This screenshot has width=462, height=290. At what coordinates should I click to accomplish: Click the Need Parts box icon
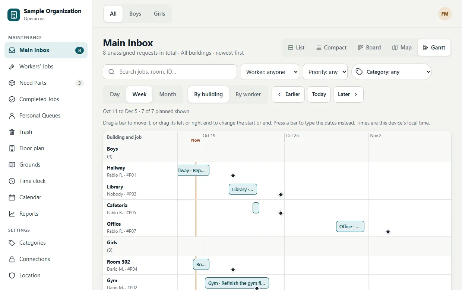12,83
